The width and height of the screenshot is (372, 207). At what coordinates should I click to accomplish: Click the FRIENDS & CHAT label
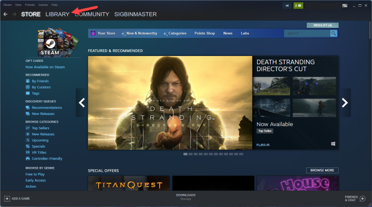pos(351,198)
